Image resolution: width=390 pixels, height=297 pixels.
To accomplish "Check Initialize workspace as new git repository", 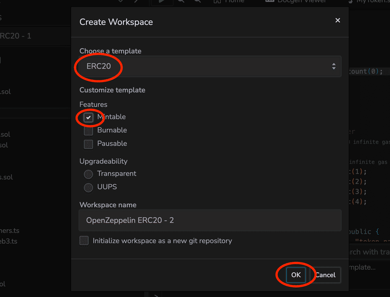I will click(x=84, y=241).
